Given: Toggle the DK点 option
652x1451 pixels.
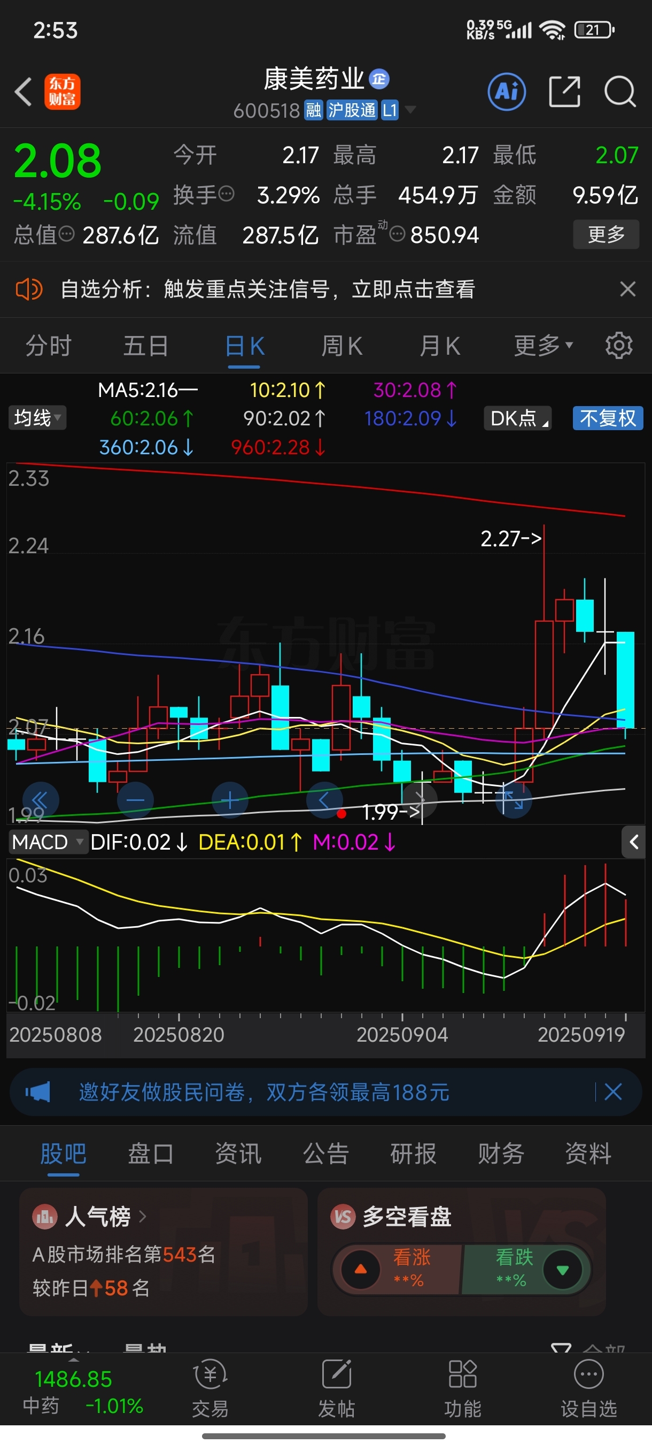Looking at the screenshot, I should coord(517,418).
